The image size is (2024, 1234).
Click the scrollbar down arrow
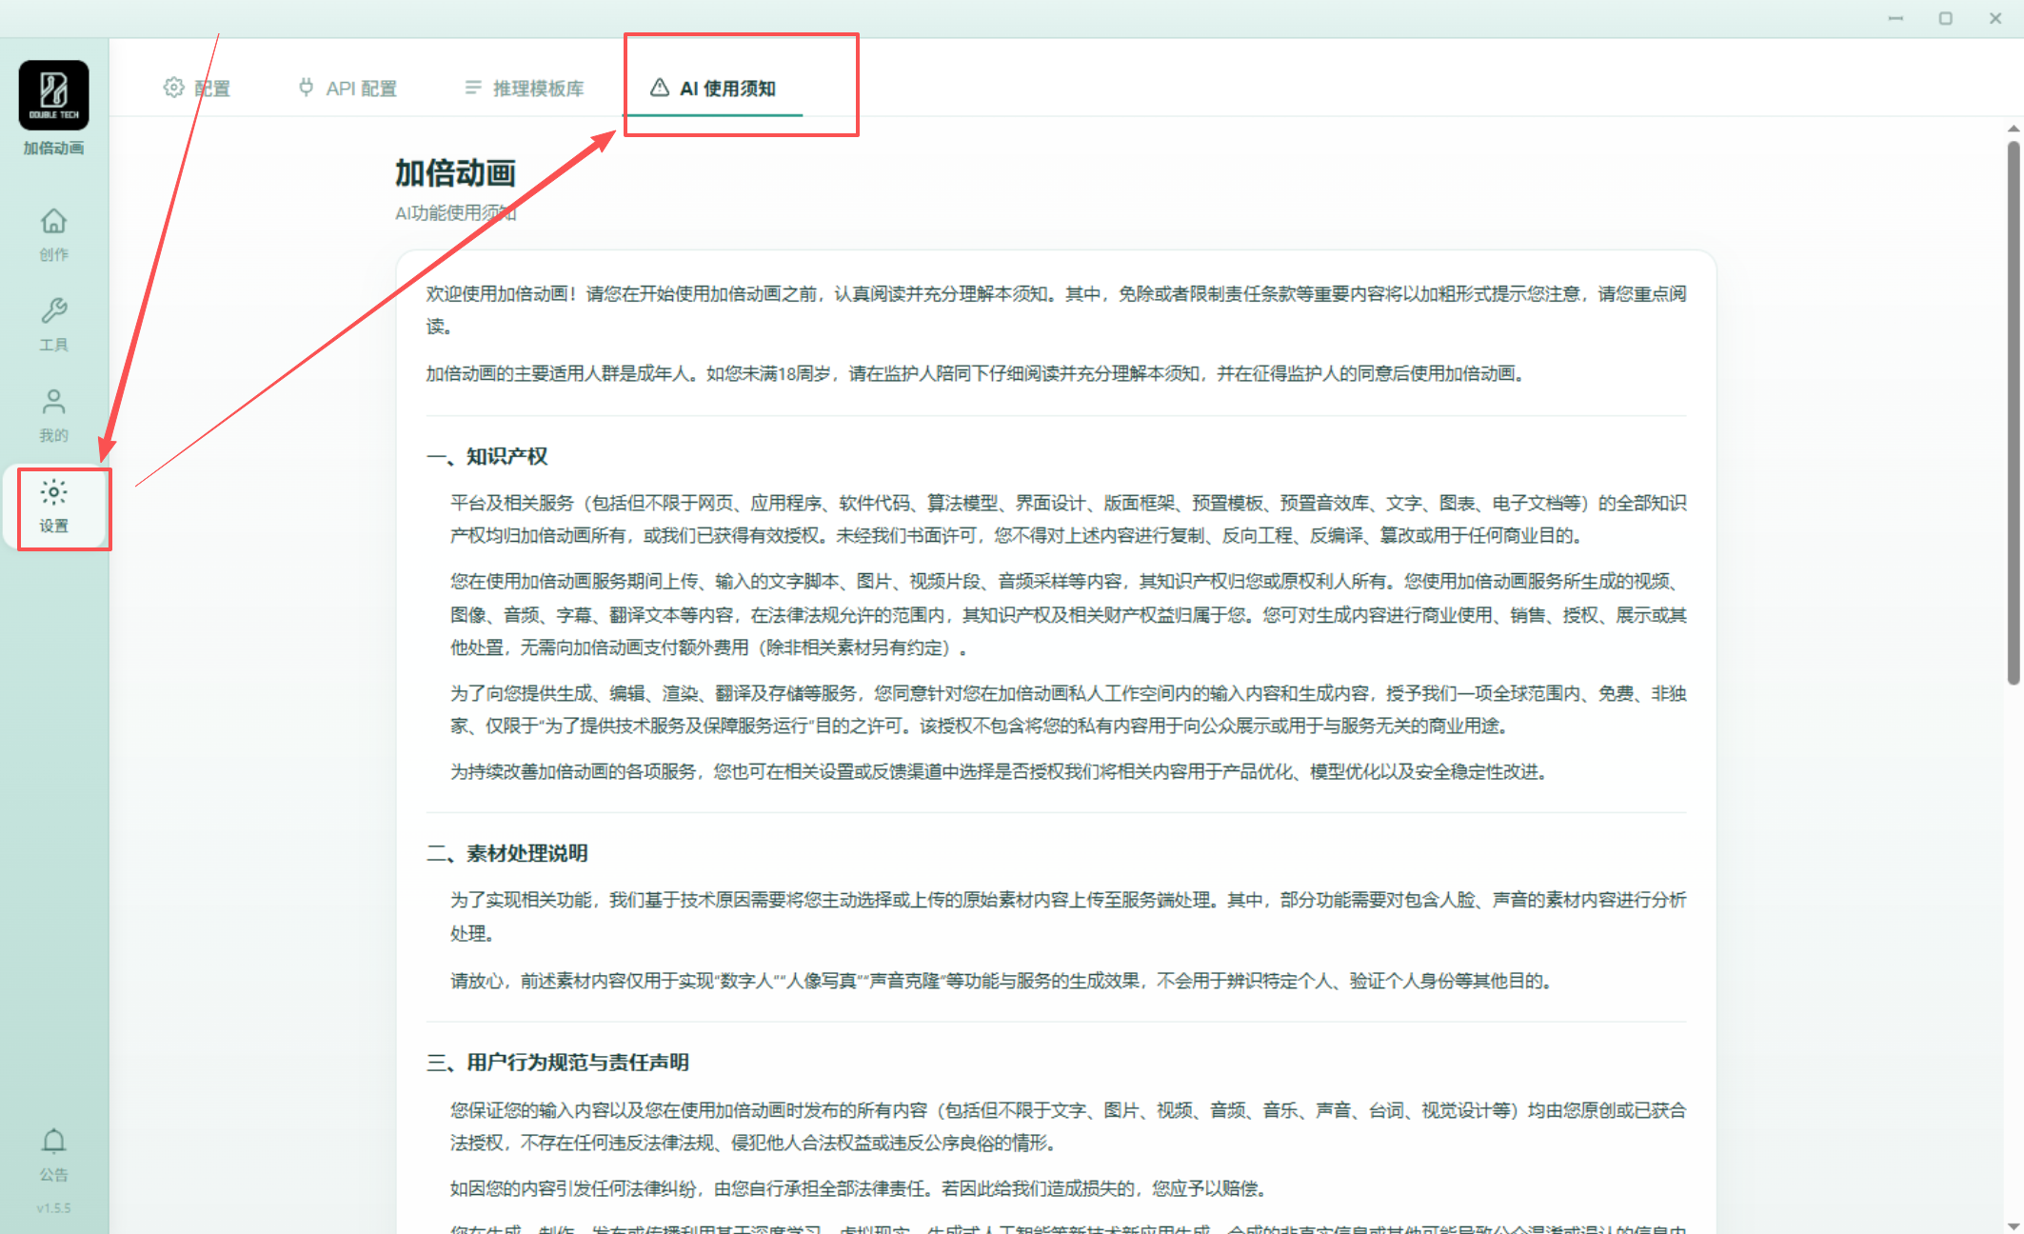pos(2013,1225)
